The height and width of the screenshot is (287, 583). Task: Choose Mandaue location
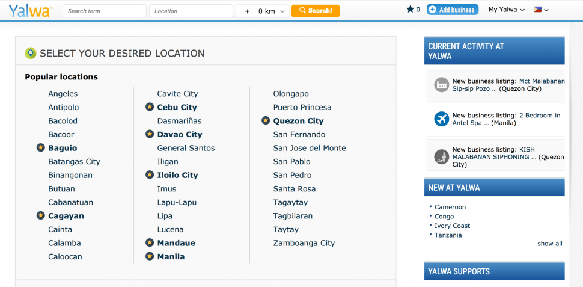click(176, 243)
